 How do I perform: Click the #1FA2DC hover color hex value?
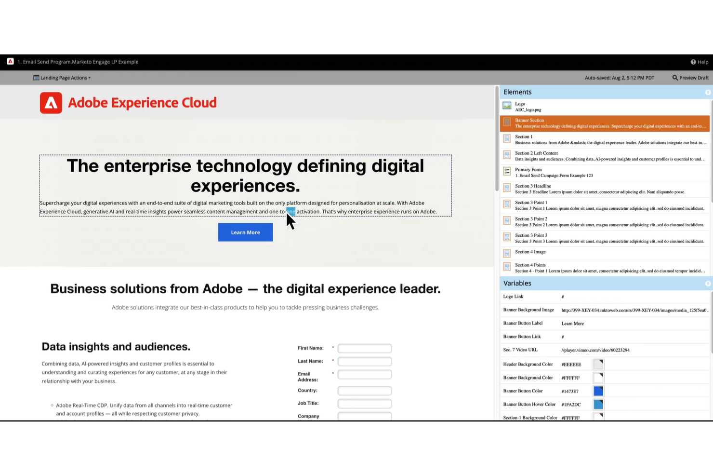point(571,405)
